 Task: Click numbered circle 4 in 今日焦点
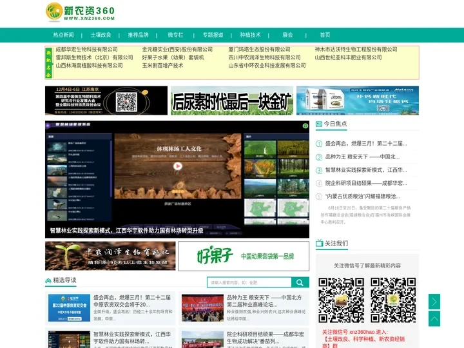pyautogui.click(x=319, y=184)
